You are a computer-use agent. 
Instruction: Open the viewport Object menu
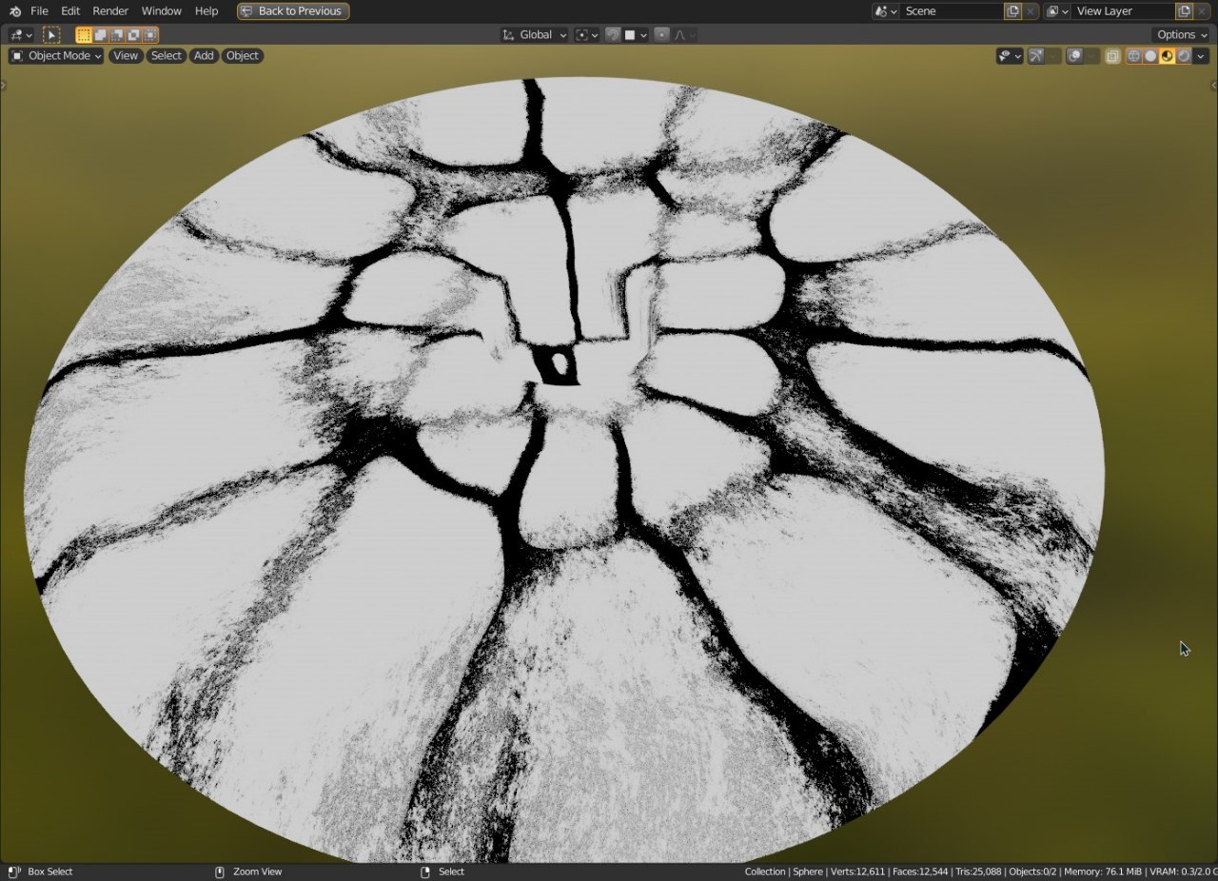tap(243, 56)
